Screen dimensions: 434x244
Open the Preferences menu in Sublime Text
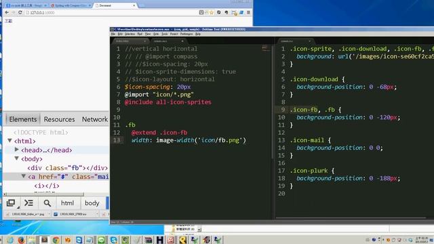coord(186,34)
